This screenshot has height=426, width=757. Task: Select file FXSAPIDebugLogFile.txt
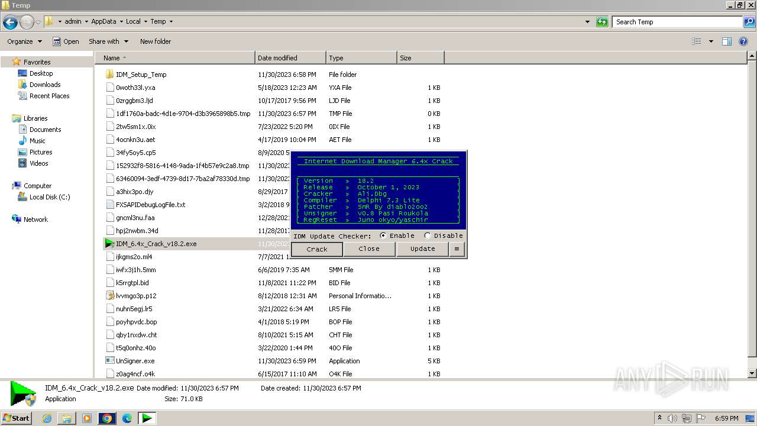[x=150, y=205]
